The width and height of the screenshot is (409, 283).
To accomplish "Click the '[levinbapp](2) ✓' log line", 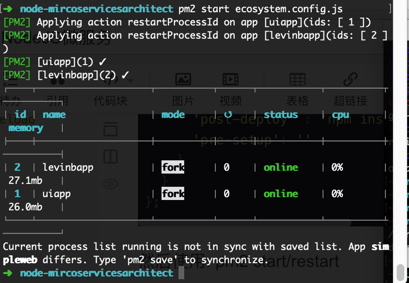I will coord(83,75).
